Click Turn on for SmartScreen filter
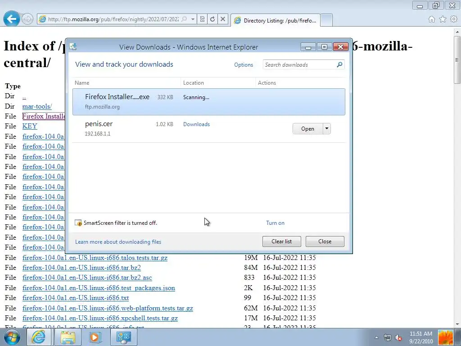 [x=275, y=223]
